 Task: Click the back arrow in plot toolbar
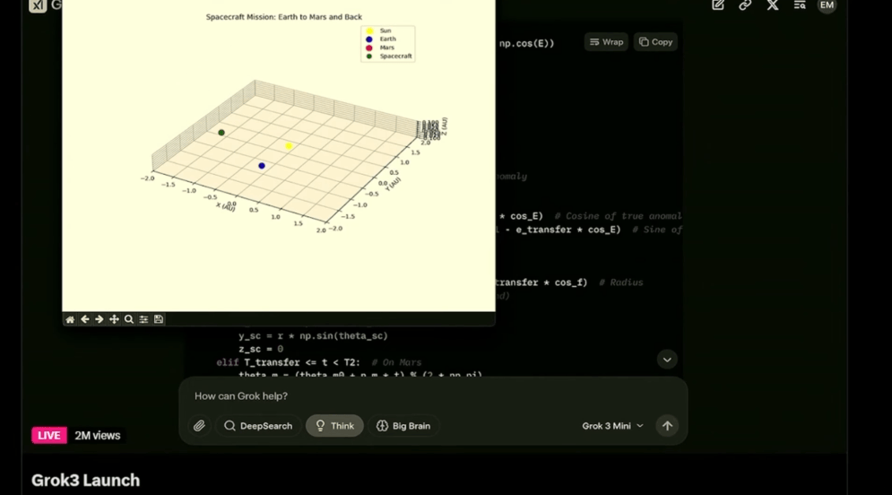[85, 319]
